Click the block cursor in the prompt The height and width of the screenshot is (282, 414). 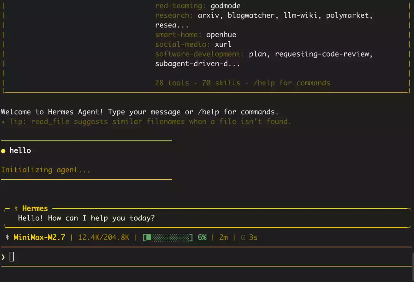pyautogui.click(x=11, y=257)
